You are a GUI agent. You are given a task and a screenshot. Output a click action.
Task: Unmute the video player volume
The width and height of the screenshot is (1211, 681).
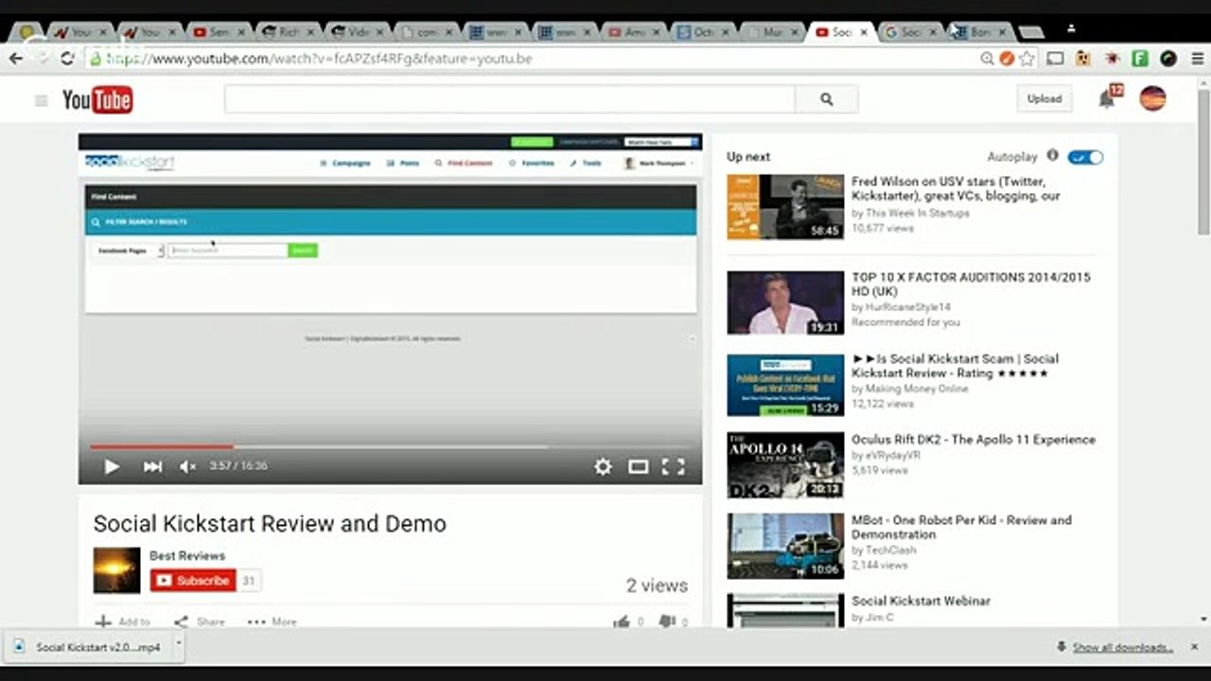(187, 466)
